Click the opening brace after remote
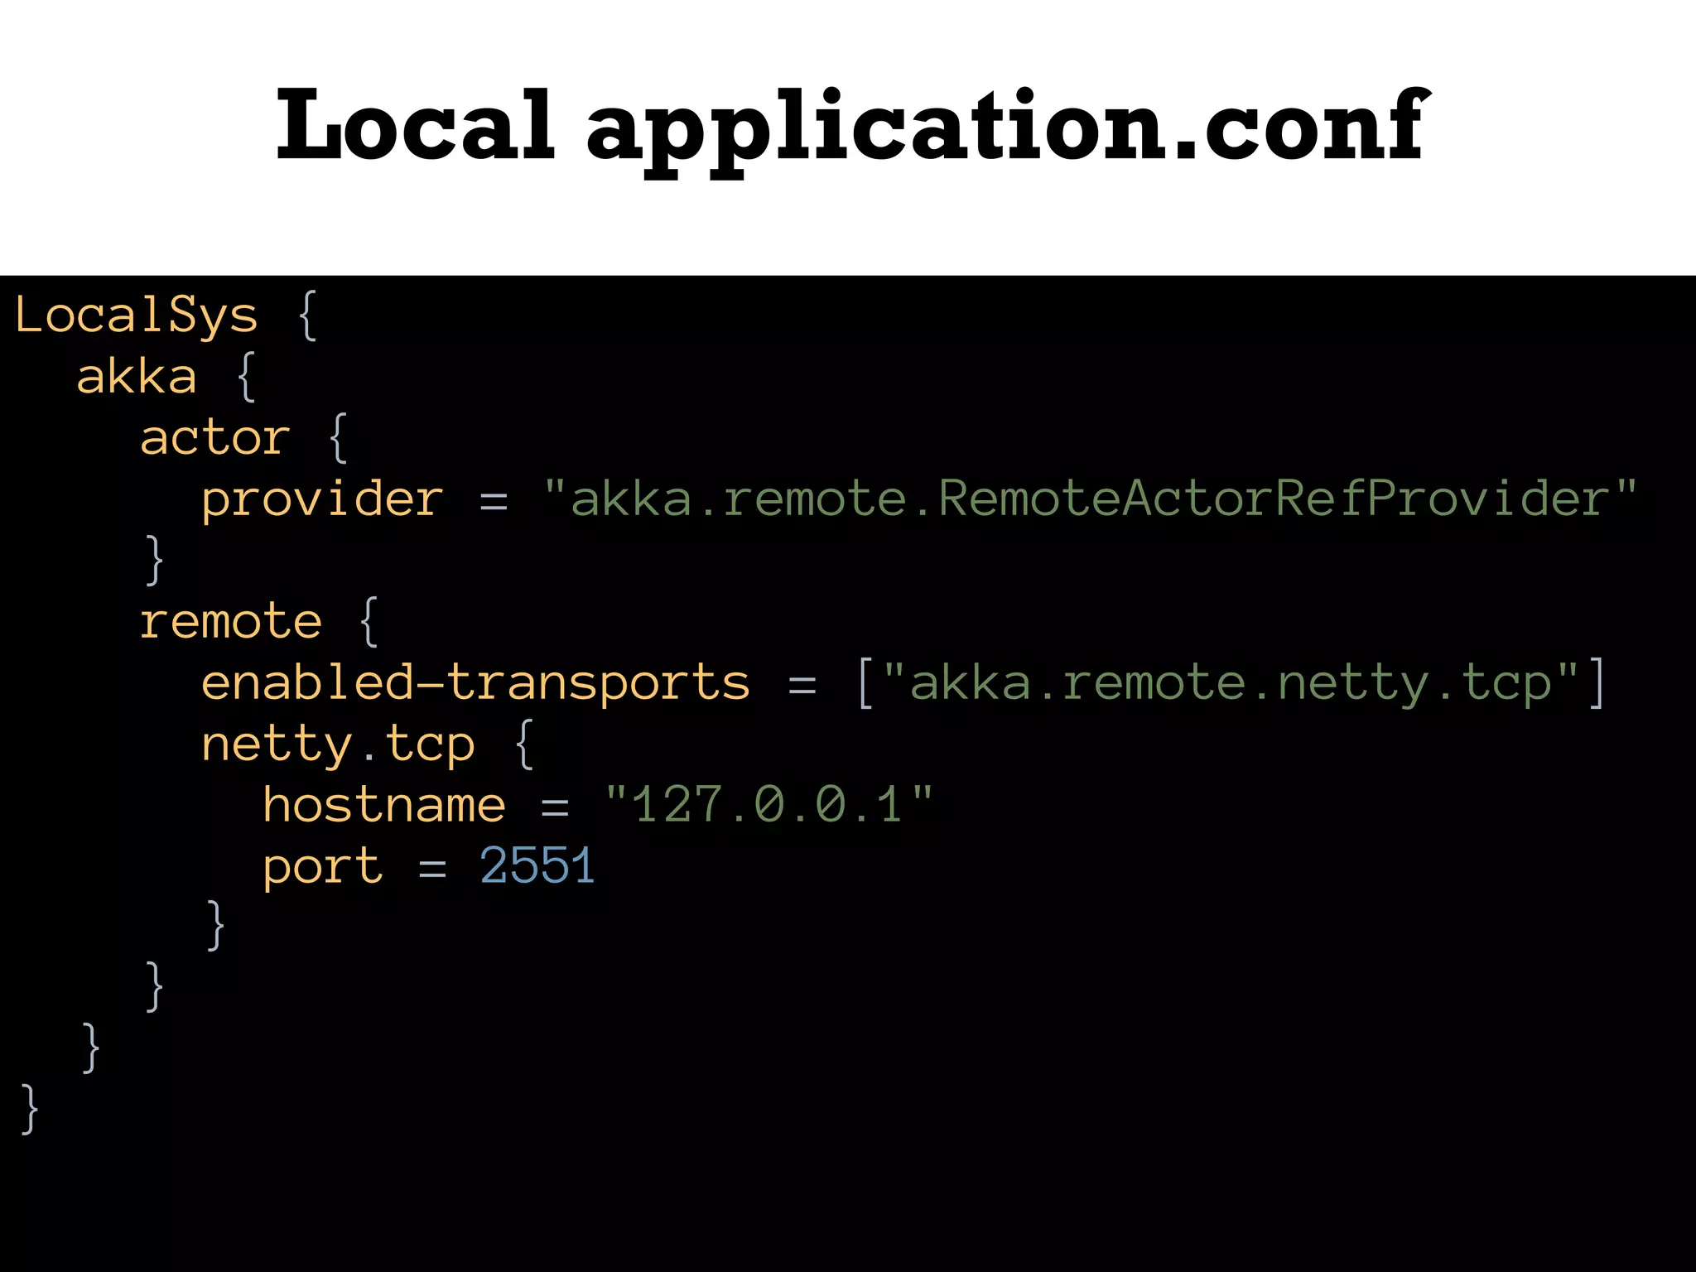This screenshot has width=1696, height=1272. coord(369,622)
